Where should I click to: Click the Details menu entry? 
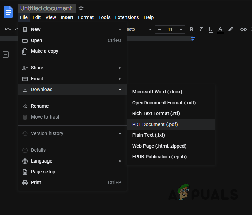click(x=72, y=150)
